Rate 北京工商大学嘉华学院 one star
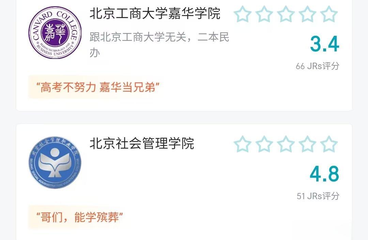Image resolution: width=368 pixels, height=240 pixels. [243, 14]
